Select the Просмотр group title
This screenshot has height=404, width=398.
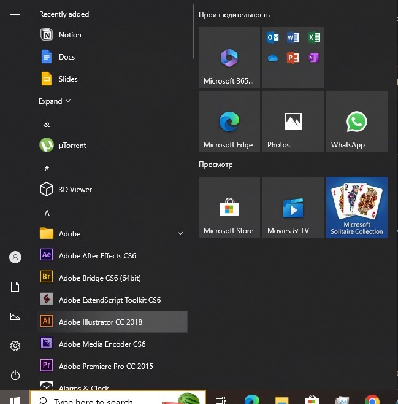coord(216,165)
